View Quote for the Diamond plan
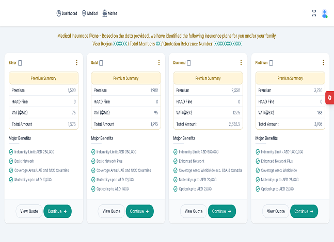The width and height of the screenshot is (334, 242). (194, 211)
